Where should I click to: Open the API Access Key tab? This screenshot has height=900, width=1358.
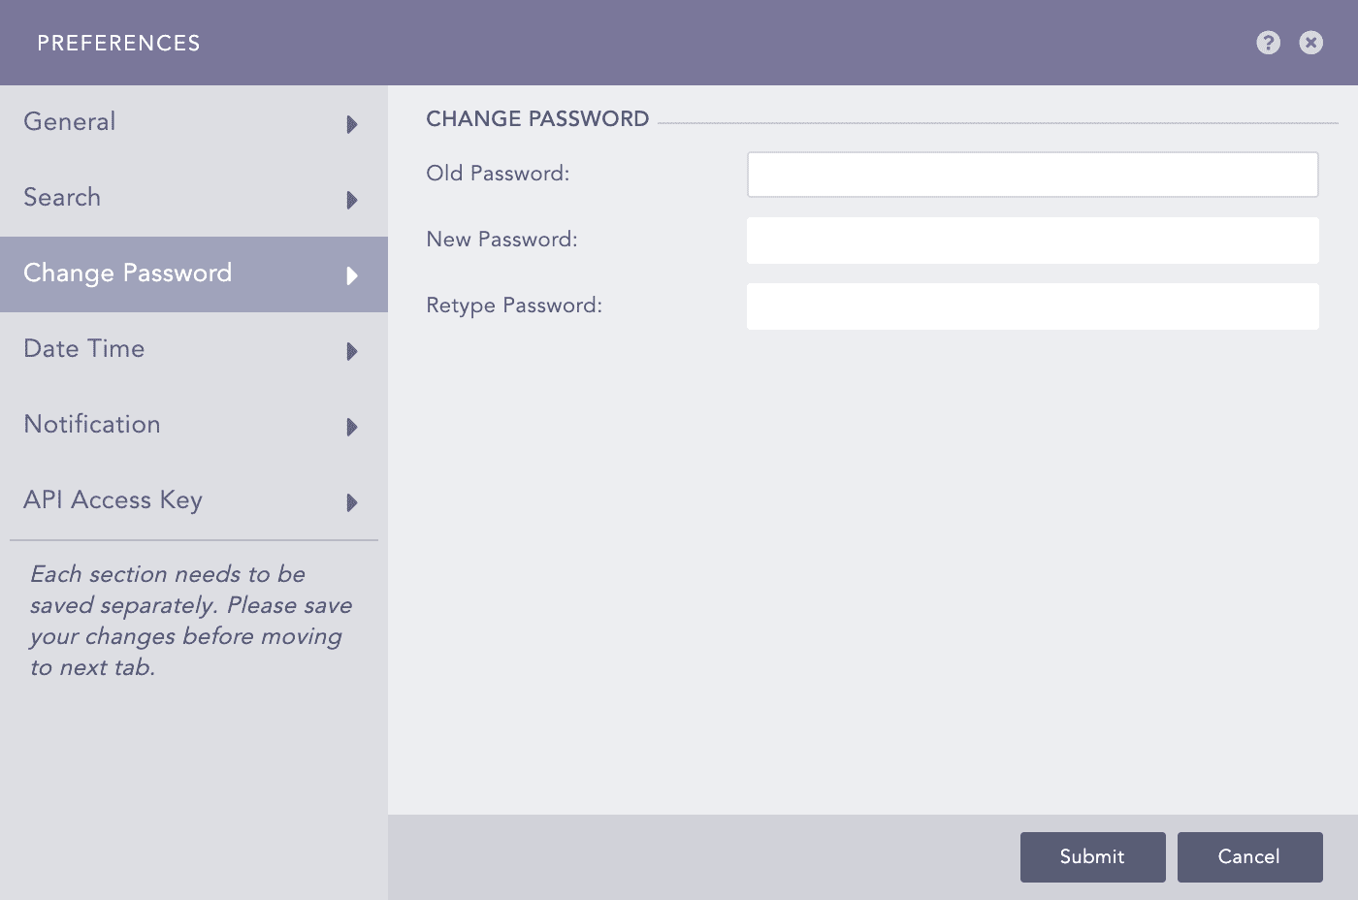[113, 499]
